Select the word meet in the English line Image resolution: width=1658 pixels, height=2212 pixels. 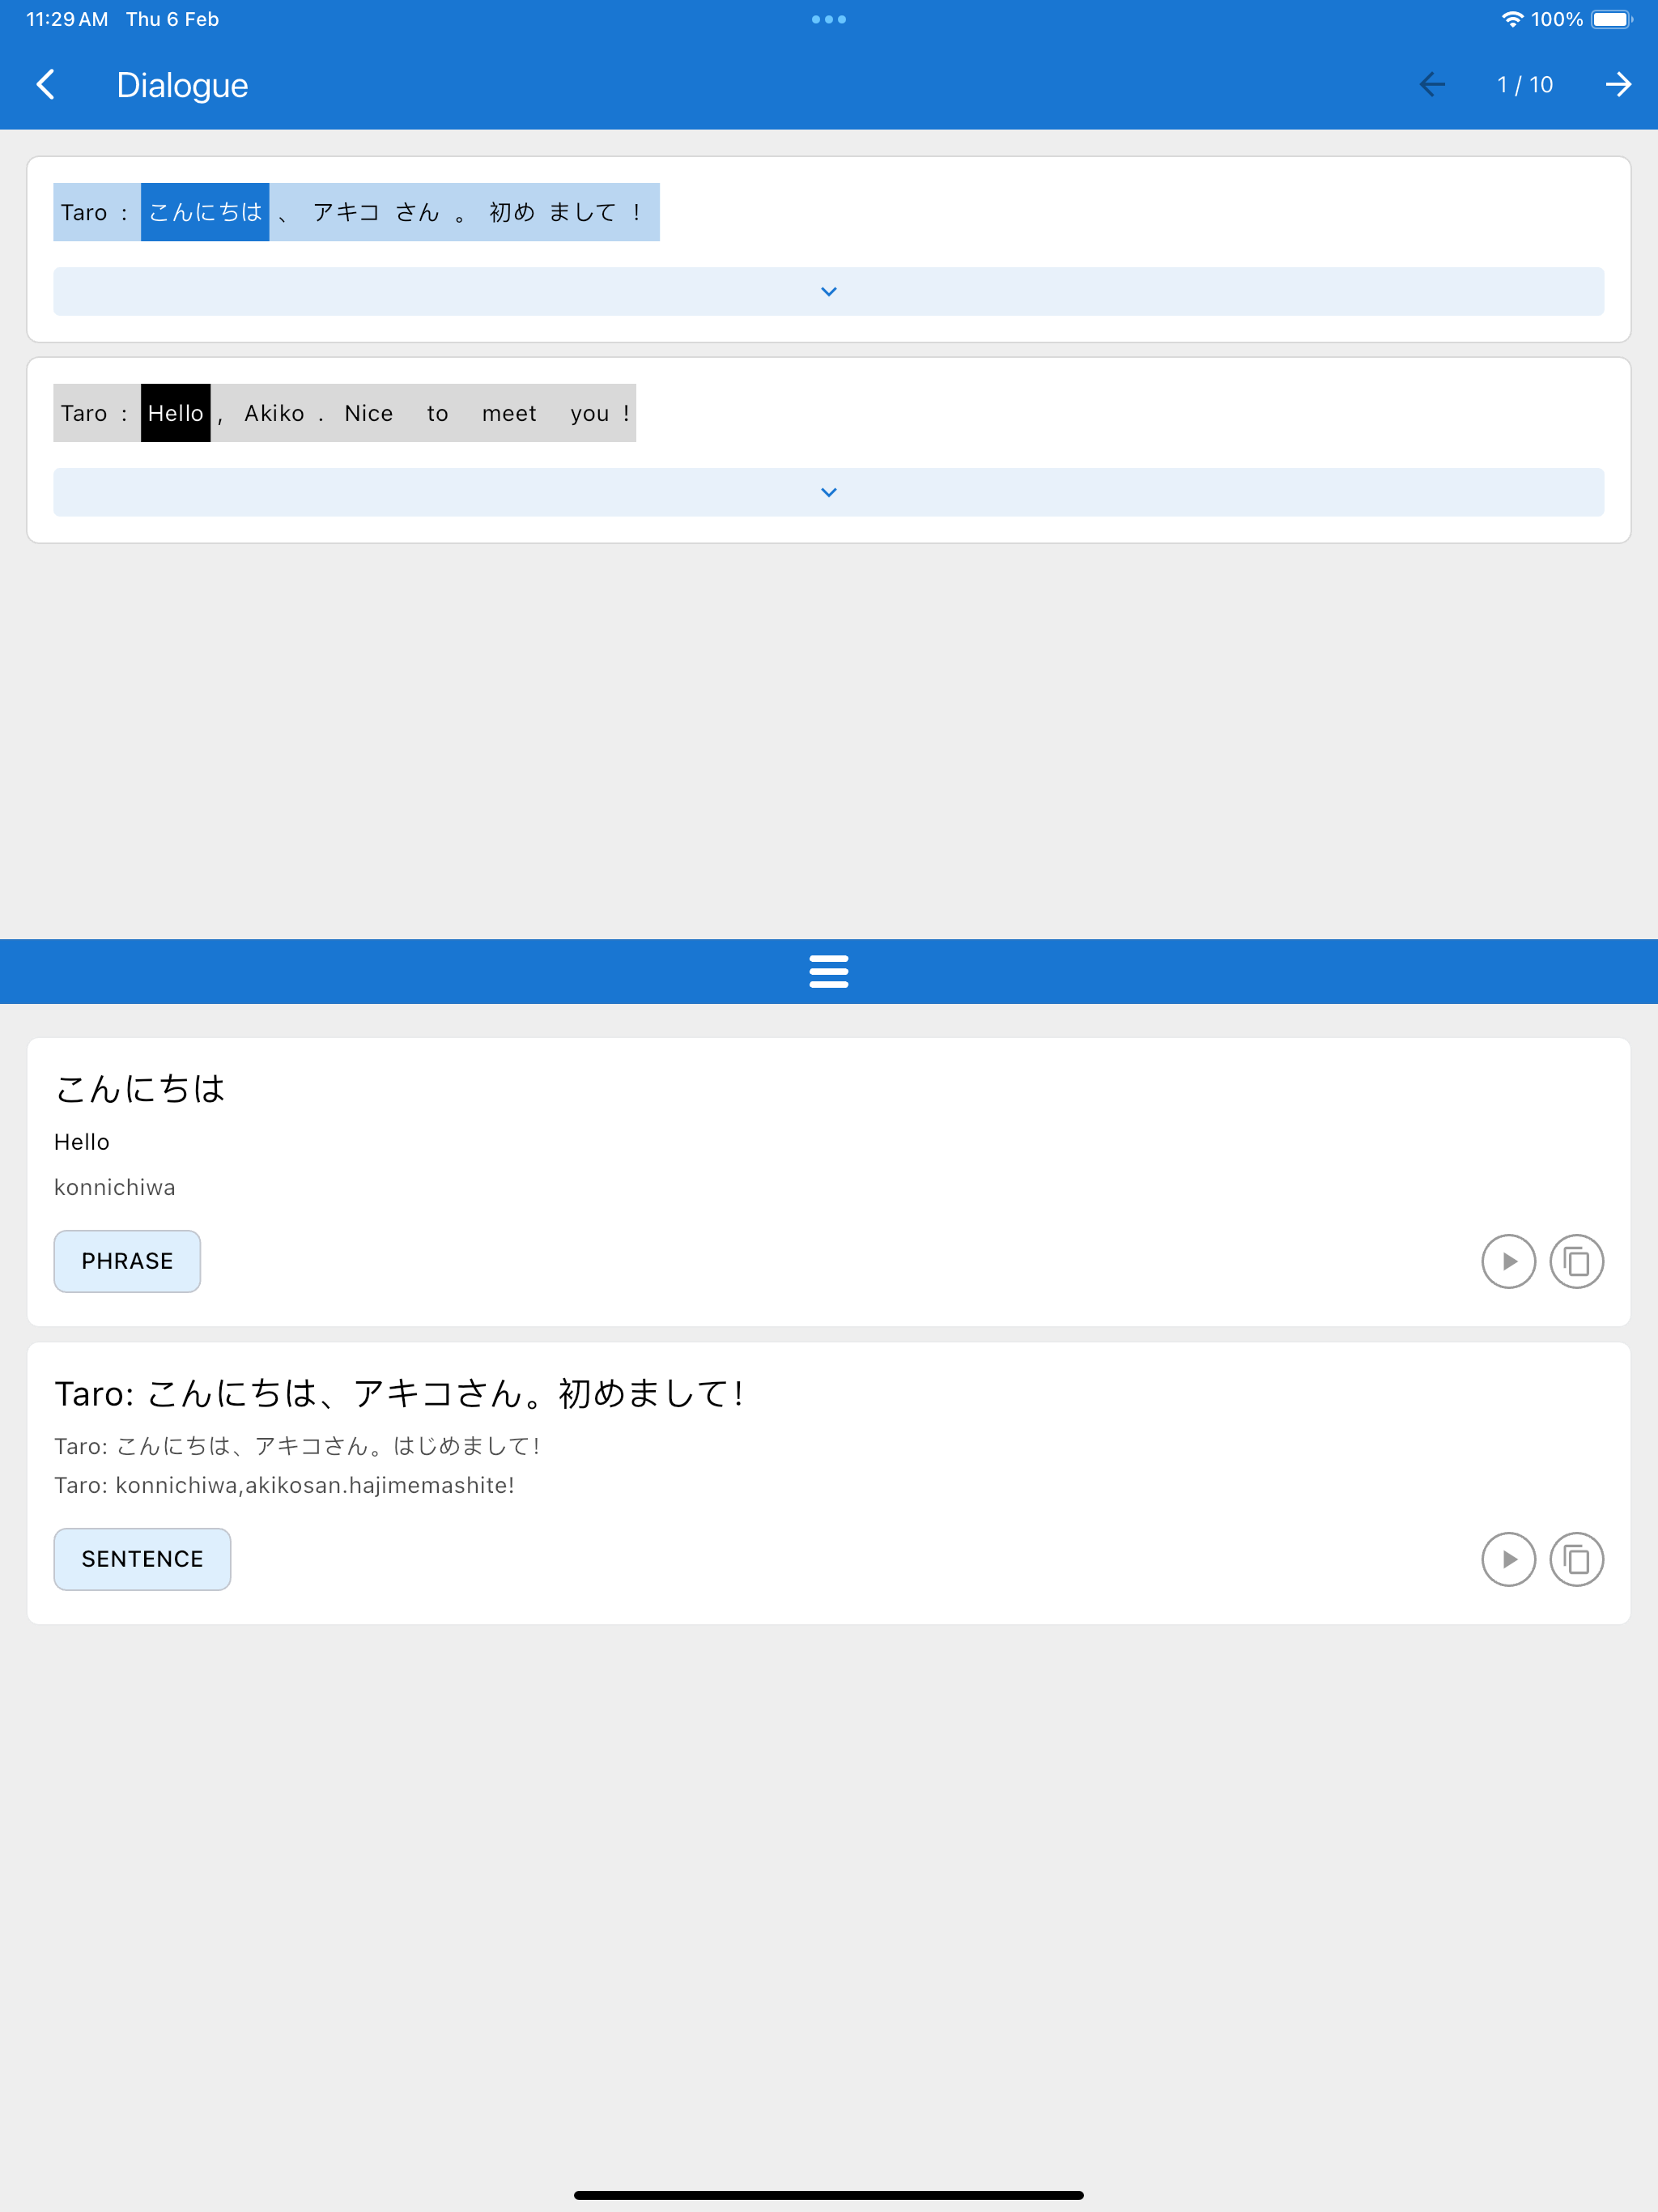click(509, 413)
